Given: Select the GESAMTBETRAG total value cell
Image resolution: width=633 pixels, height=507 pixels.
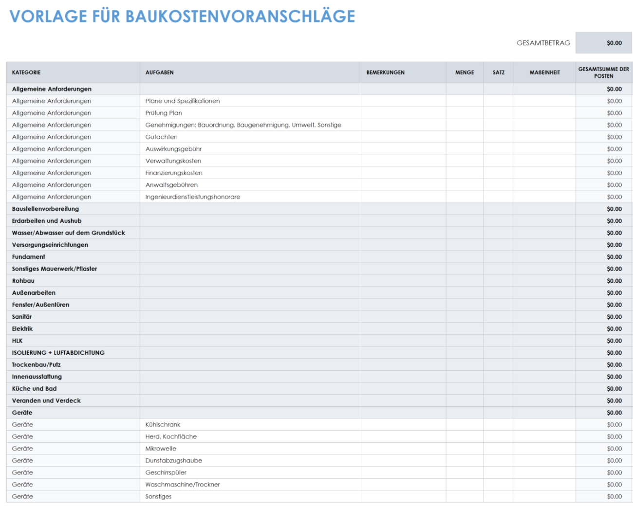Looking at the screenshot, I should (x=604, y=43).
